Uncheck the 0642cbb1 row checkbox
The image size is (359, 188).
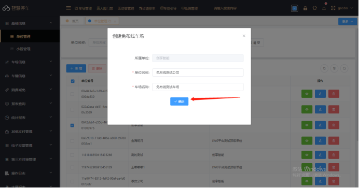tap(72, 125)
